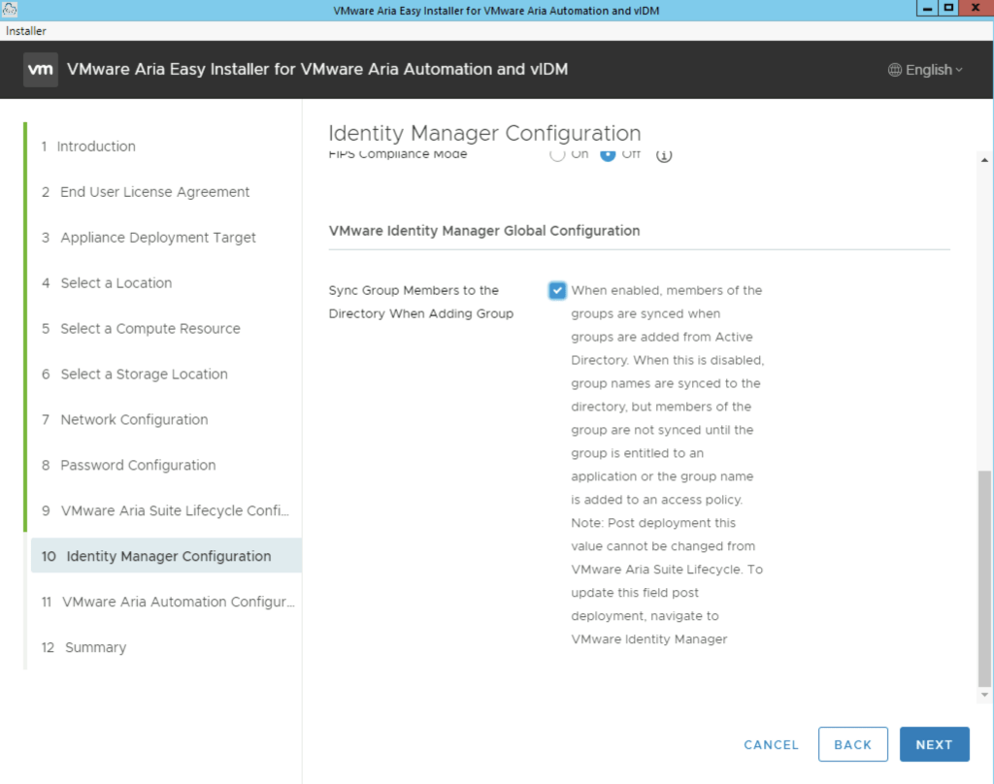
Task: Go to Select a Storage Location step
Action: point(135,375)
